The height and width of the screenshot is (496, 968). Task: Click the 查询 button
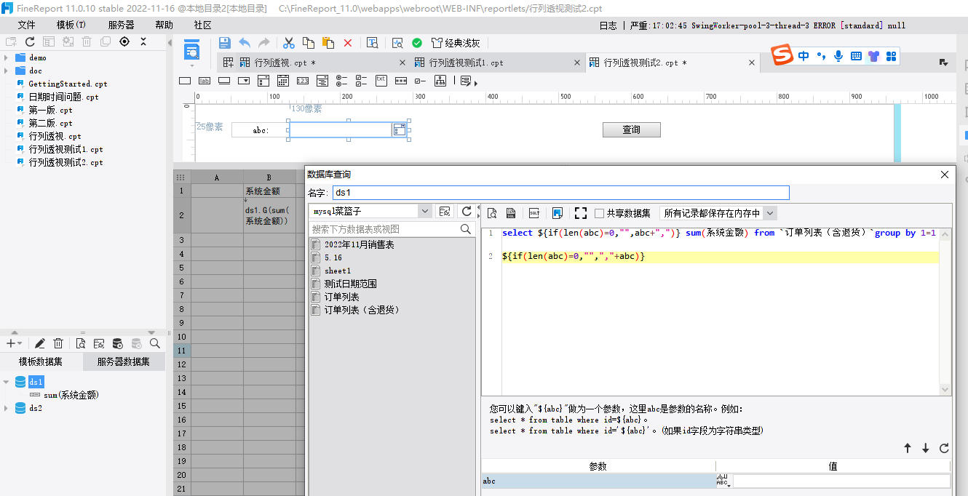[x=632, y=129]
